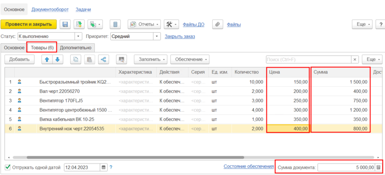Image resolution: width=385 pixels, height=175 pixels.
Task: Click the document movements list icon
Action: coord(115,24)
